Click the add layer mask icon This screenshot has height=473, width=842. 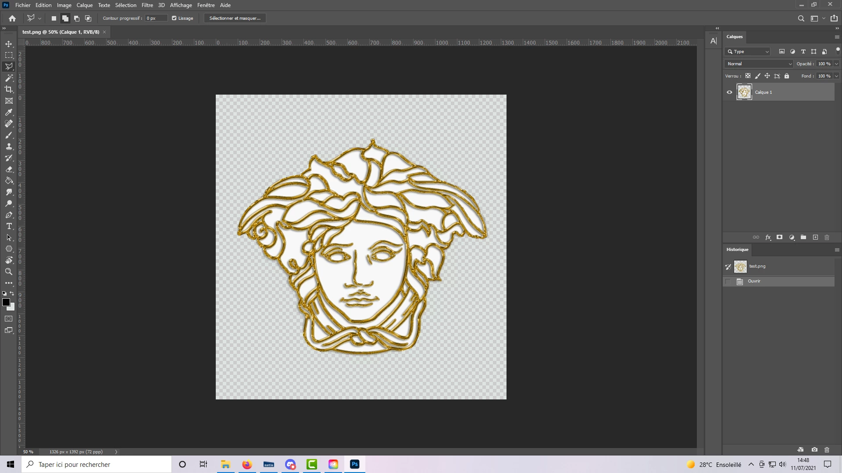pos(779,237)
